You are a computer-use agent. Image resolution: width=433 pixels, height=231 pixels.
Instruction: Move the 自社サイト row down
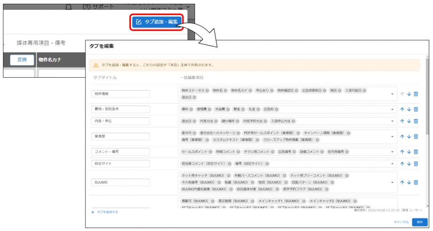(x=409, y=164)
